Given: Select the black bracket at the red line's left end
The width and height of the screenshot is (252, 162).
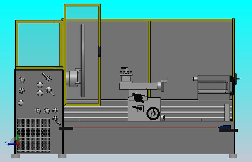Looking at the screenshot, I should click(x=66, y=128).
